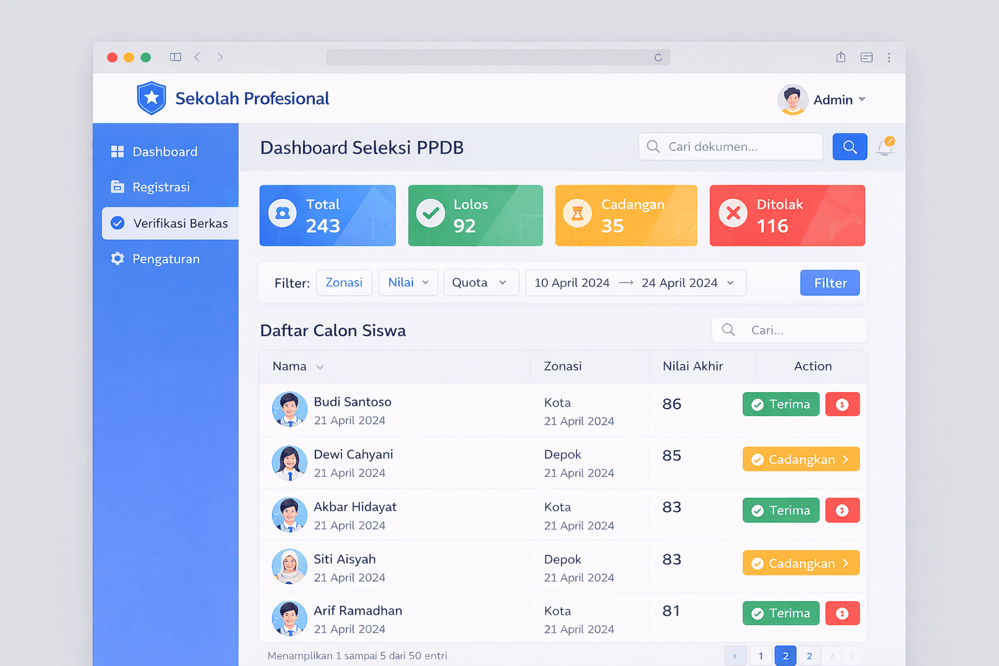The width and height of the screenshot is (999, 666).
Task: Click Terima for Akbar Hidayat
Action: (780, 511)
